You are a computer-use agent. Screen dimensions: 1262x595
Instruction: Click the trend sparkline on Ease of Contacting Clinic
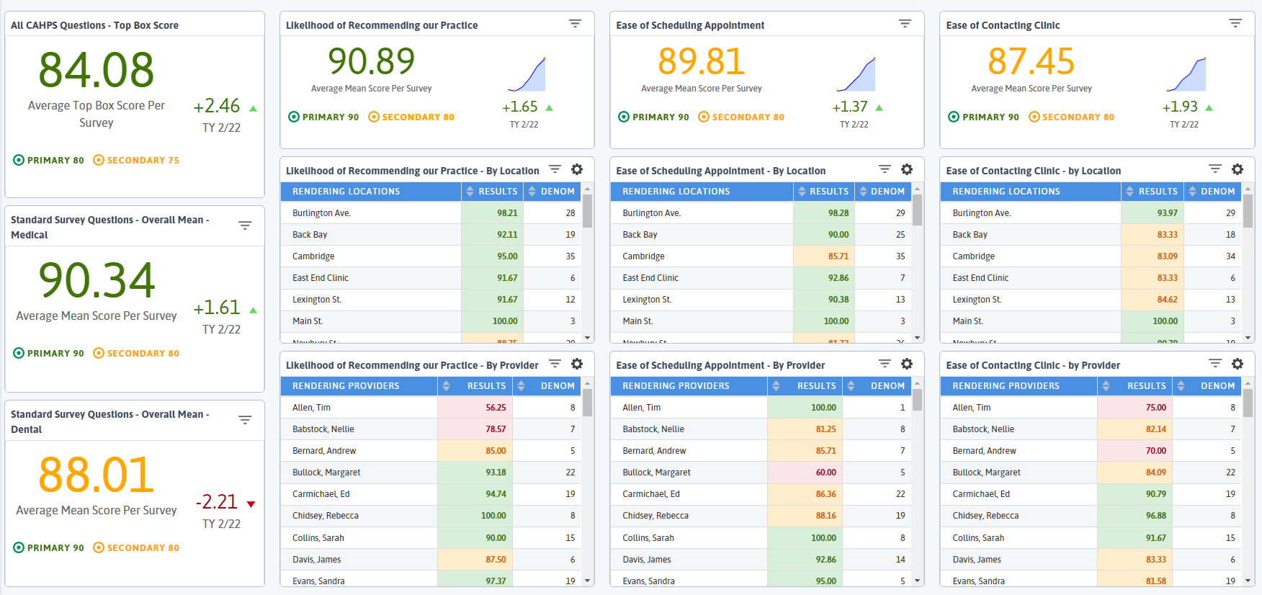[x=1186, y=74]
